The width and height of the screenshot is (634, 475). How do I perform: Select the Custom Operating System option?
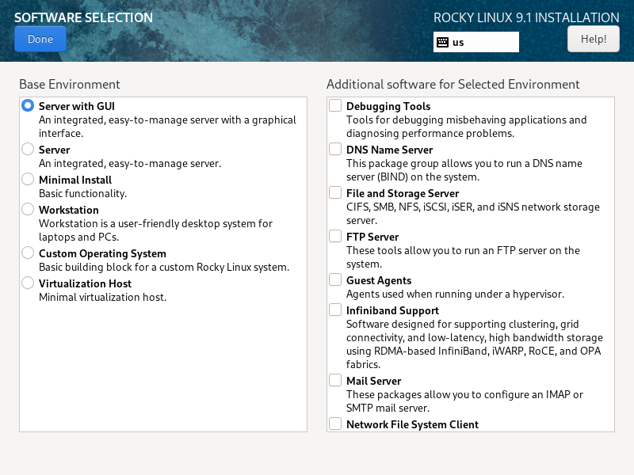(28, 253)
